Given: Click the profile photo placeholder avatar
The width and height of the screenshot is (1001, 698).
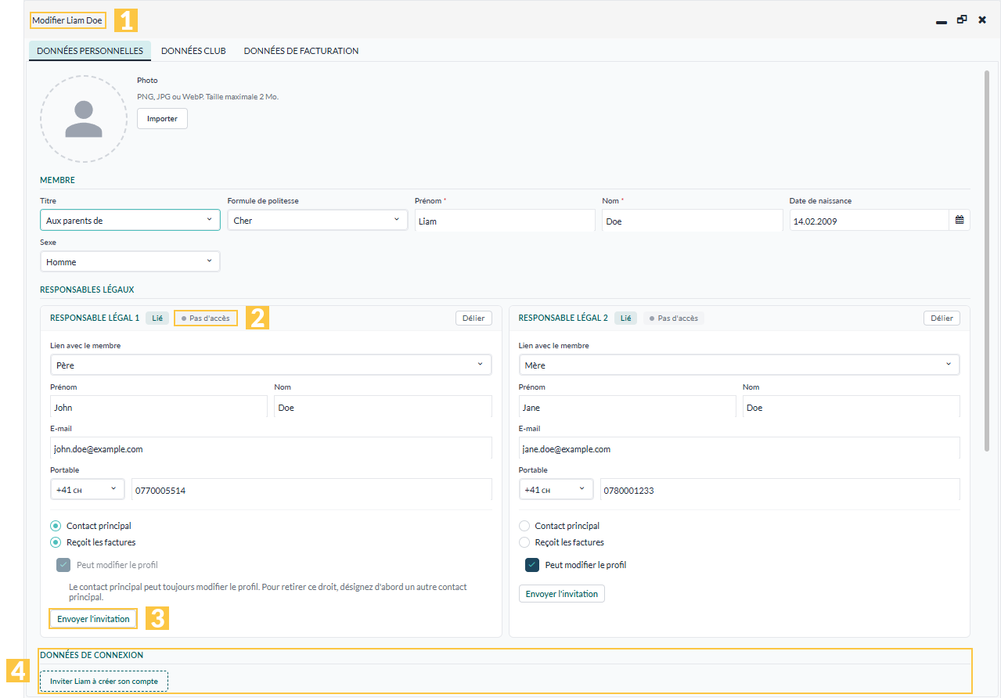Looking at the screenshot, I should click(84, 119).
